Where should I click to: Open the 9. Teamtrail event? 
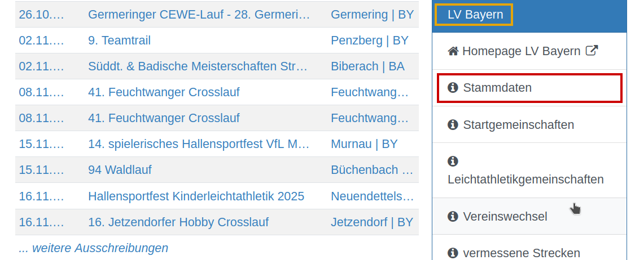(x=119, y=41)
